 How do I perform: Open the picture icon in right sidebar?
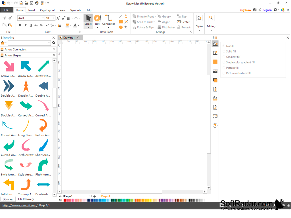[x=215, y=71]
